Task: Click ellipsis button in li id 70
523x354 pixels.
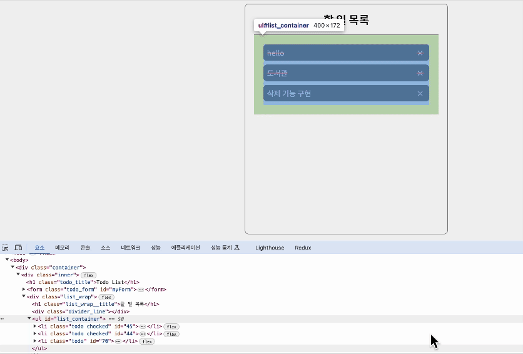Action: click(x=118, y=341)
